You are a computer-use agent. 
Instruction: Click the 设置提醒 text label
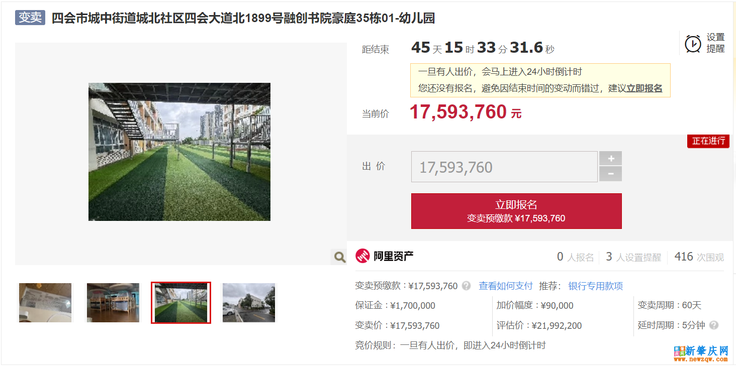coord(715,43)
